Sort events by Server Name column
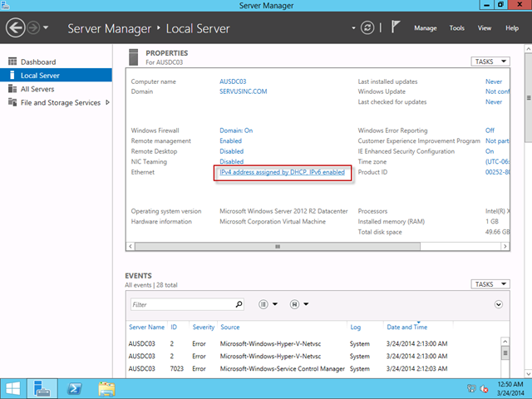Viewport: 532px width, 399px height. pyautogui.click(x=146, y=327)
